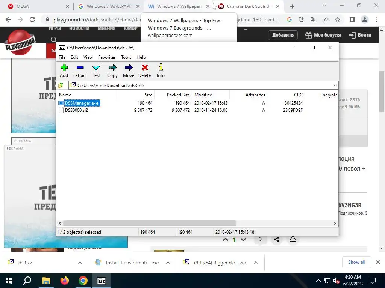Open НОВОСТИ in Playground navigation
Screen dimensions: 385x288
79,28
